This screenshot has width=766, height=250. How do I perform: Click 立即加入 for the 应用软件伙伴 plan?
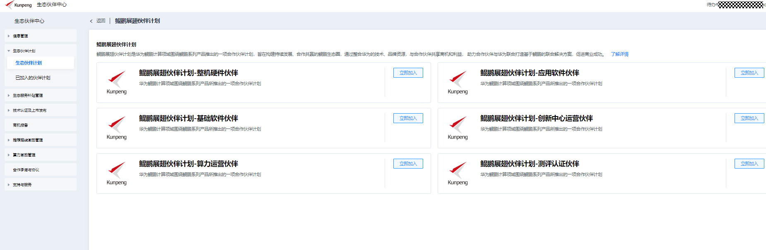click(x=749, y=73)
